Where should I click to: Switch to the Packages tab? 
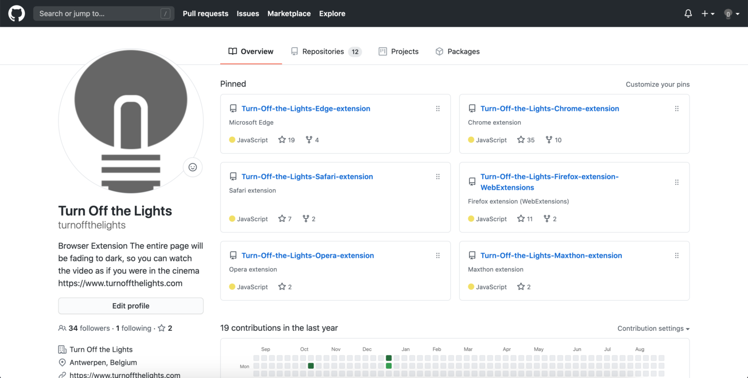click(457, 52)
